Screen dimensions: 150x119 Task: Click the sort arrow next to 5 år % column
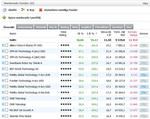pos(96,33)
